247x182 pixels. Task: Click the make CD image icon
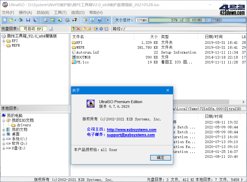[46, 20]
